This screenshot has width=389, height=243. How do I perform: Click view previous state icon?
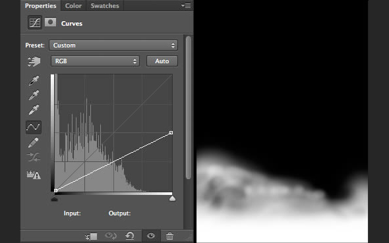pyautogui.click(x=111, y=236)
